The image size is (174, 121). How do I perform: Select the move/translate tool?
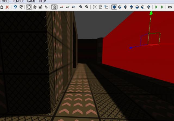(29, 7)
